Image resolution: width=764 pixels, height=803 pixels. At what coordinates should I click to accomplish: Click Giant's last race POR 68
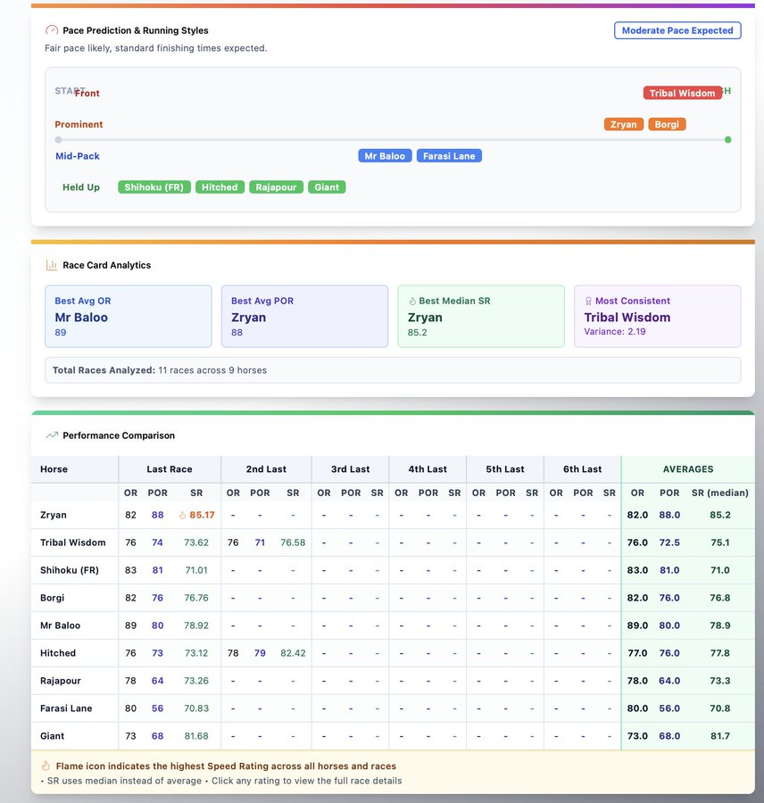point(157,736)
